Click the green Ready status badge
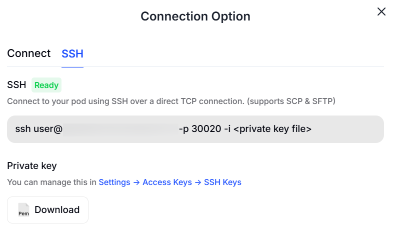The width and height of the screenshot is (396, 235). pos(46,85)
